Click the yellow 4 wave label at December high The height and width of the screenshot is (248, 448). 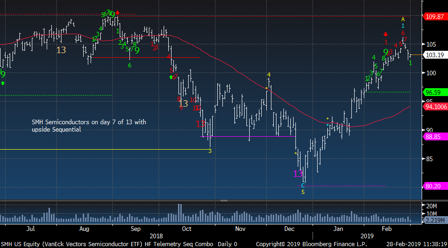pos(269,75)
